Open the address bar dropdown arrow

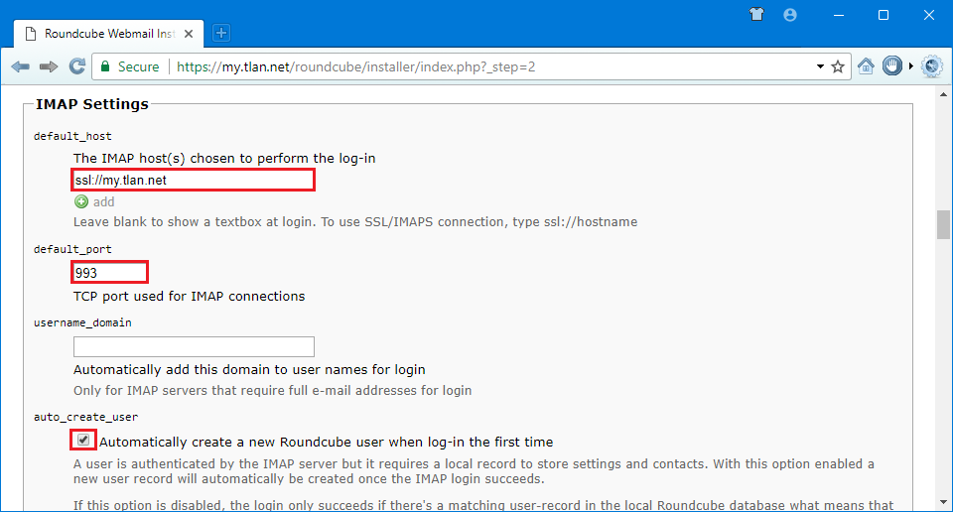click(820, 66)
